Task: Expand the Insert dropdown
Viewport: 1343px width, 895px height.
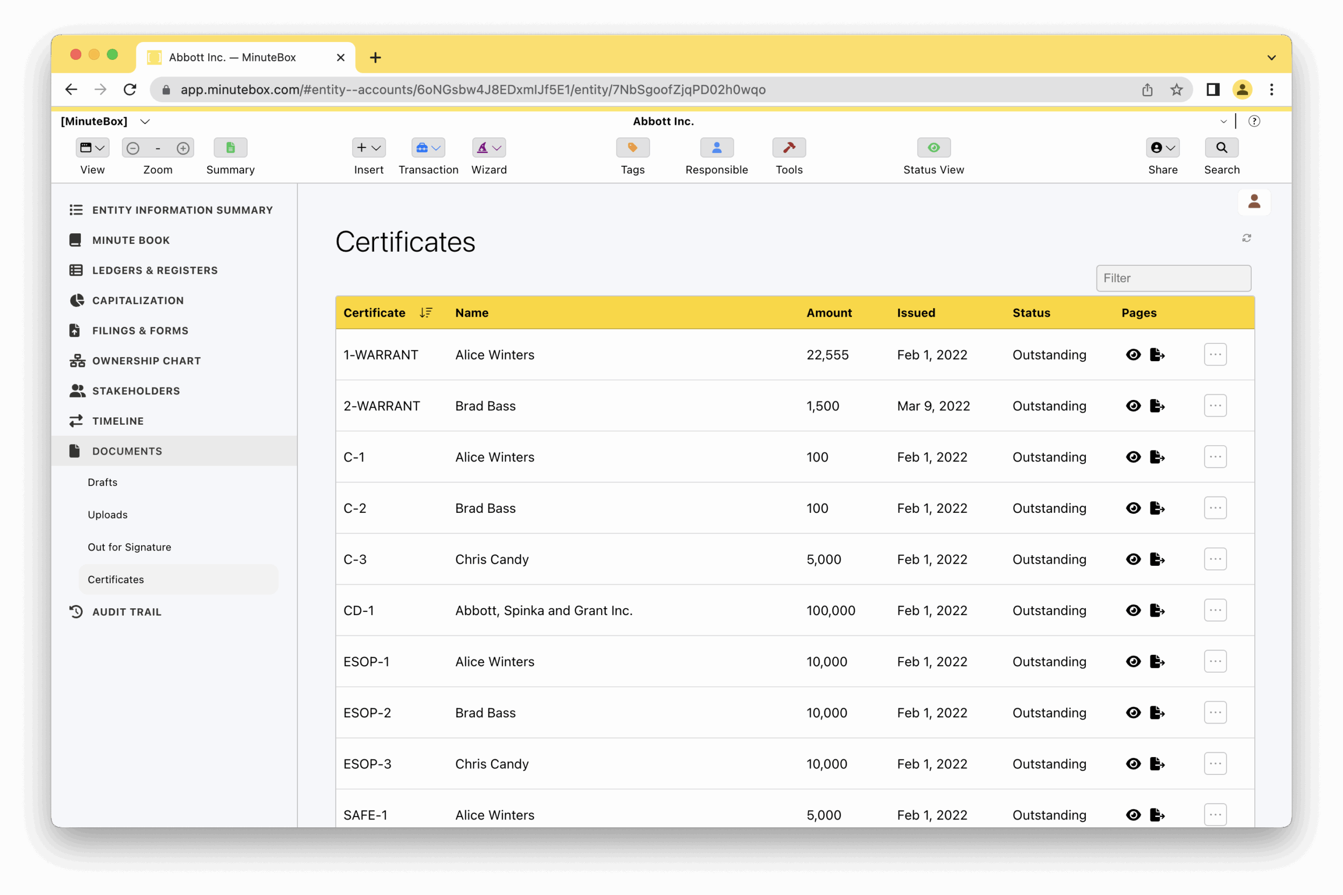Action: click(368, 148)
